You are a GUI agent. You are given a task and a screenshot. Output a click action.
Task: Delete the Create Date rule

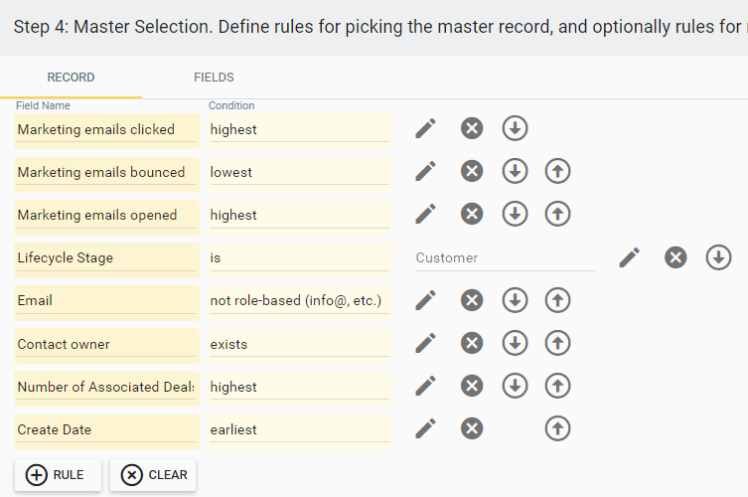[472, 428]
